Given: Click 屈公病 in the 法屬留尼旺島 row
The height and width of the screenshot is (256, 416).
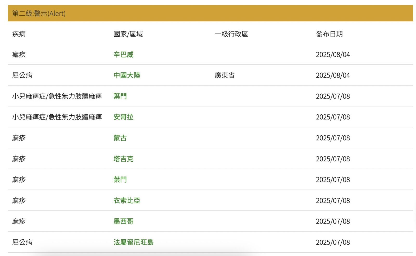Looking at the screenshot, I should click(x=22, y=242).
